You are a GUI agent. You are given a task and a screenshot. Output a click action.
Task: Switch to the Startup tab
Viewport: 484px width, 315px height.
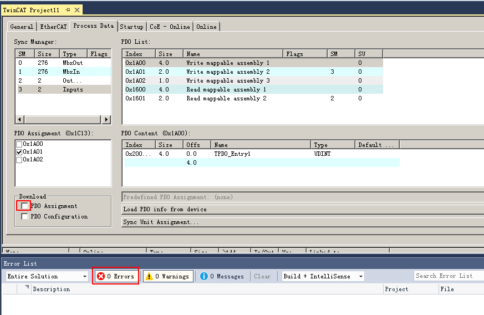(x=131, y=27)
